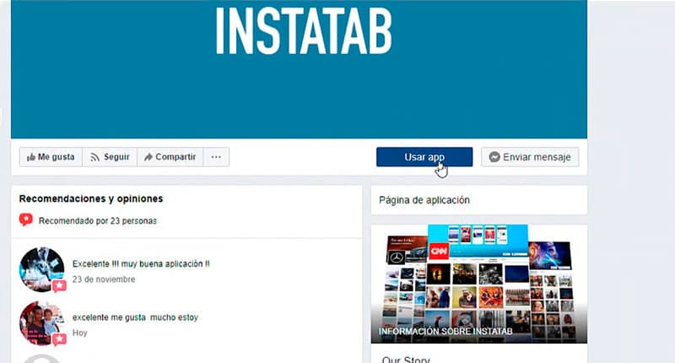Viewport: 675px width, 363px height.
Task: Open the three-dots more options menu
Action: (216, 157)
